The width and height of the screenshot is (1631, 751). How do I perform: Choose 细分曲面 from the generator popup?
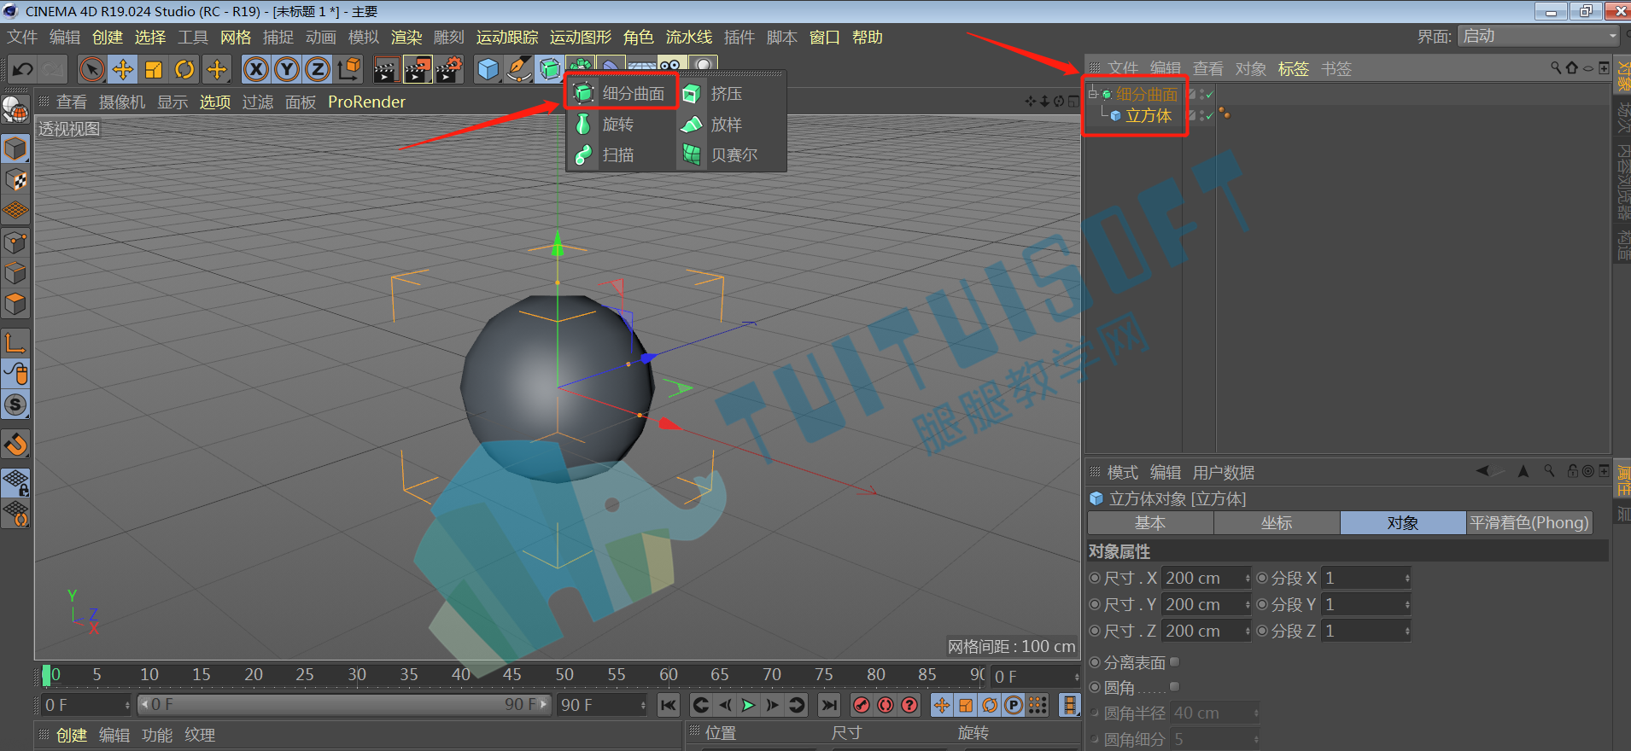point(621,93)
